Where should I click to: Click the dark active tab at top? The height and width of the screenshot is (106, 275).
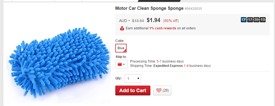[159, 1]
